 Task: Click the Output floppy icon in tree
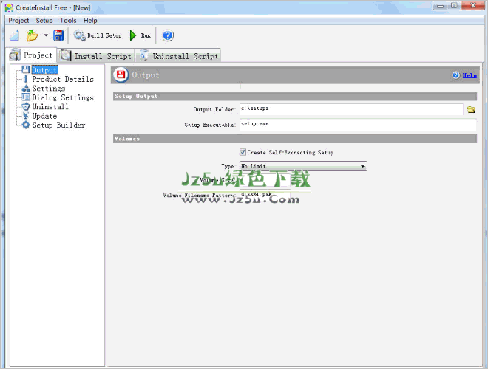point(26,69)
